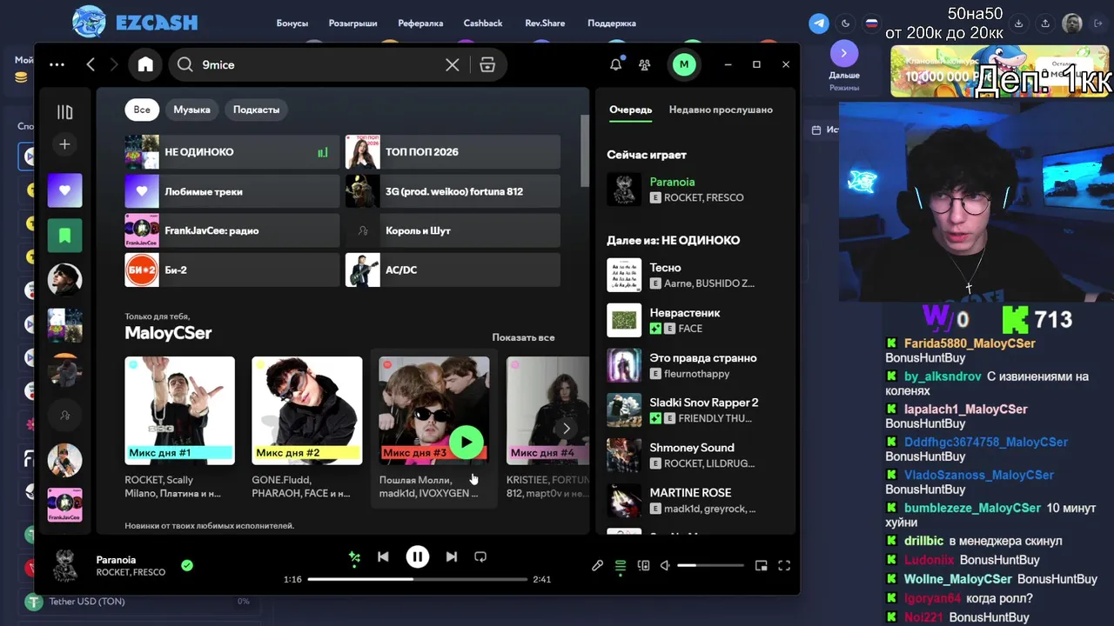
Task: Toggle liked checkmark for Paranoia
Action: click(187, 565)
